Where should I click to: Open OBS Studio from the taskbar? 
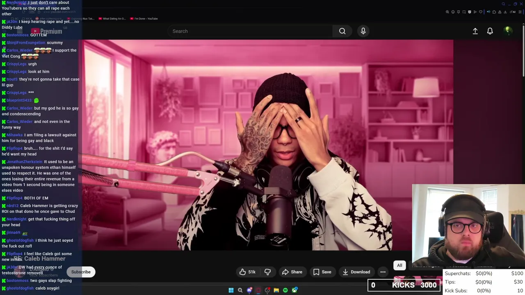point(267,290)
